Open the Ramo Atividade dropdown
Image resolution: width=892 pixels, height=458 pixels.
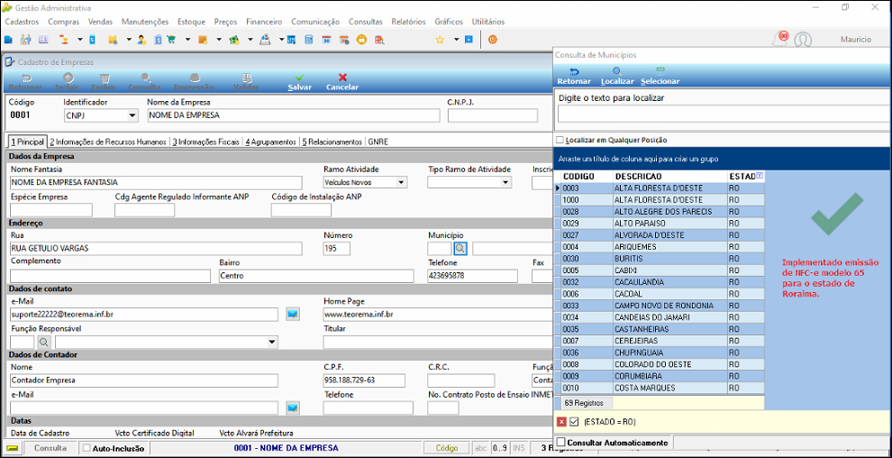click(x=402, y=183)
